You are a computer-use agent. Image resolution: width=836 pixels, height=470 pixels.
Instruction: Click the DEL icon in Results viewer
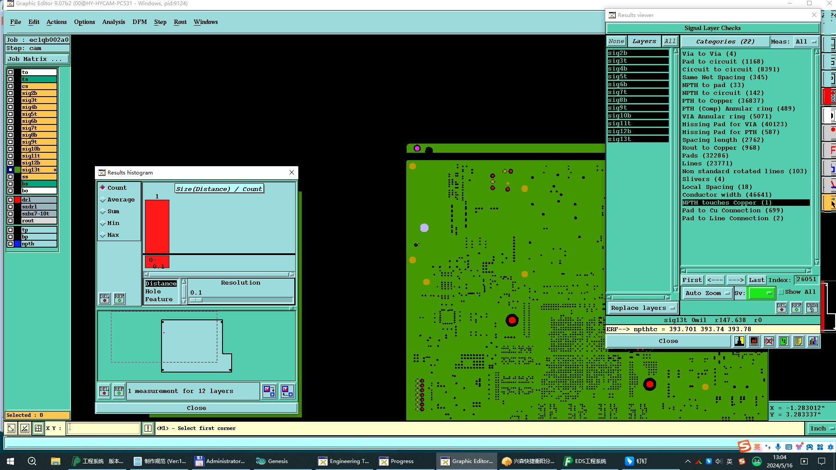[782, 308]
